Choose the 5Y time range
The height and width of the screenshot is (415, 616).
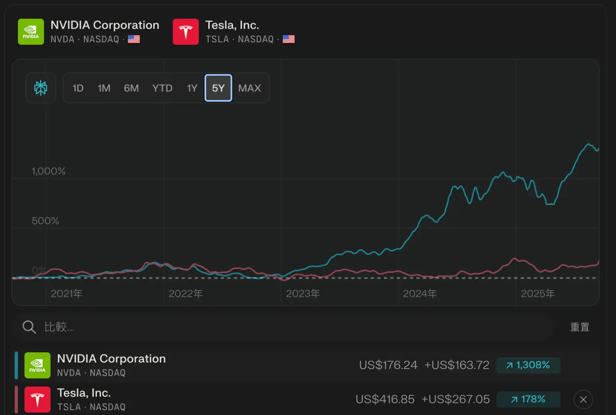click(218, 88)
